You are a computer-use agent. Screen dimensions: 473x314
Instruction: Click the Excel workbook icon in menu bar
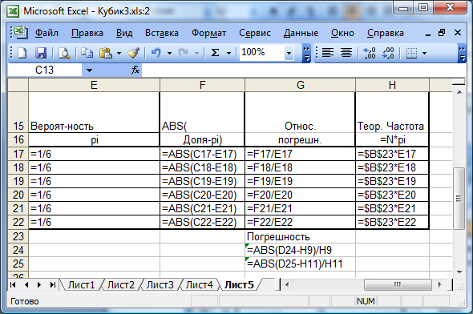[x=20, y=32]
